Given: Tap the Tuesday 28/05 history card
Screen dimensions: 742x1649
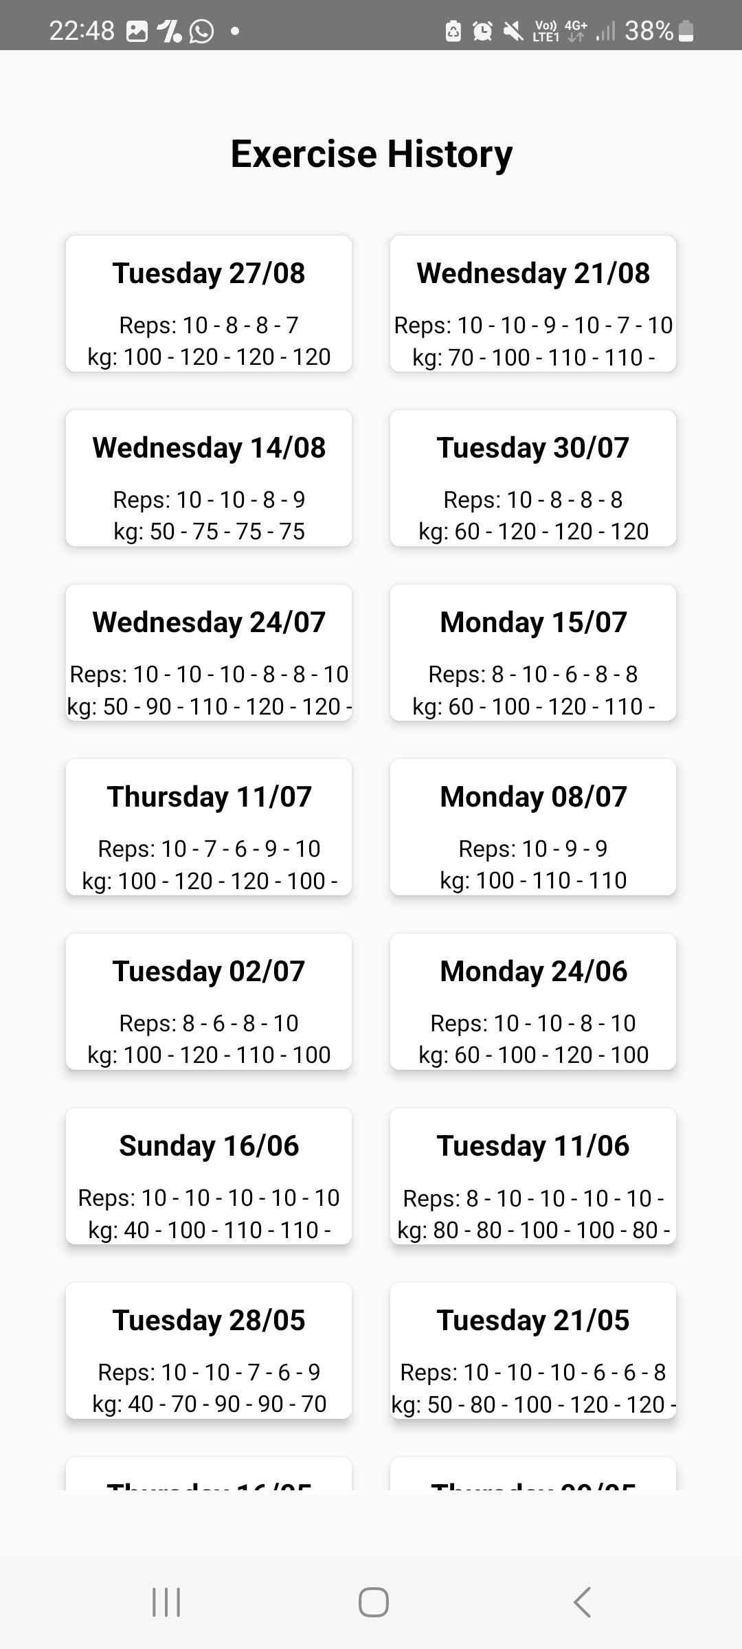Looking at the screenshot, I should coord(209,1351).
